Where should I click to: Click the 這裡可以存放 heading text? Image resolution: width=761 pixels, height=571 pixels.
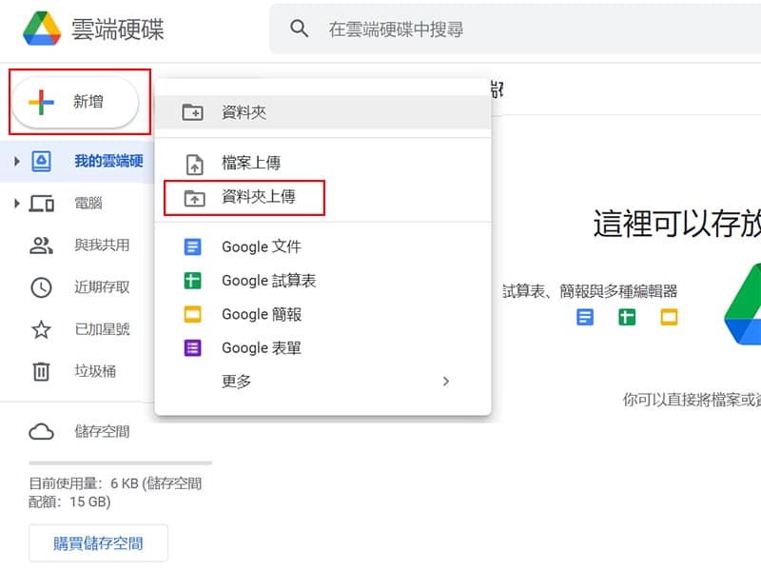tap(677, 224)
